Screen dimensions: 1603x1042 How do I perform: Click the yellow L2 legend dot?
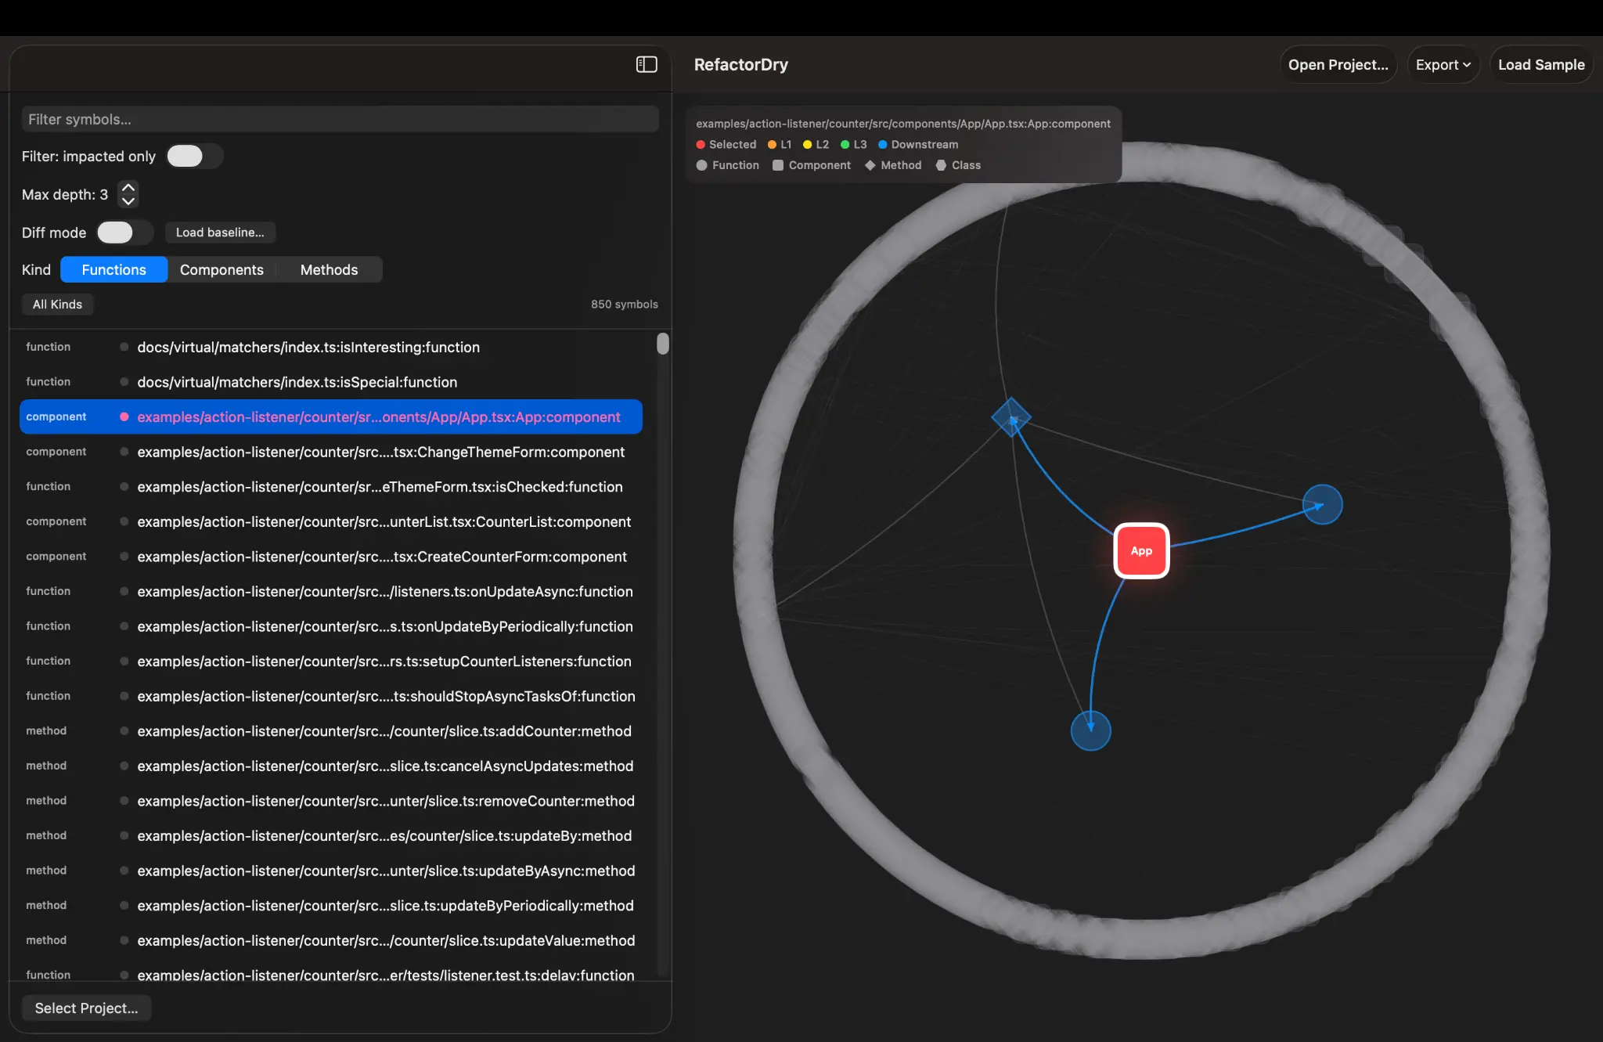(806, 144)
